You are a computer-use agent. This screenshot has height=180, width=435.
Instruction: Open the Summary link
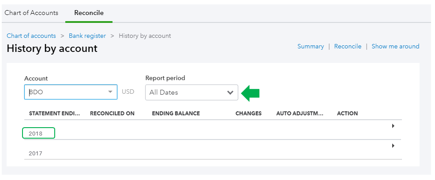pos(311,46)
